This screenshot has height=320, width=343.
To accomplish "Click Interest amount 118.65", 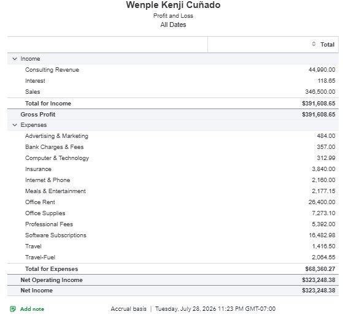I will point(326,81).
